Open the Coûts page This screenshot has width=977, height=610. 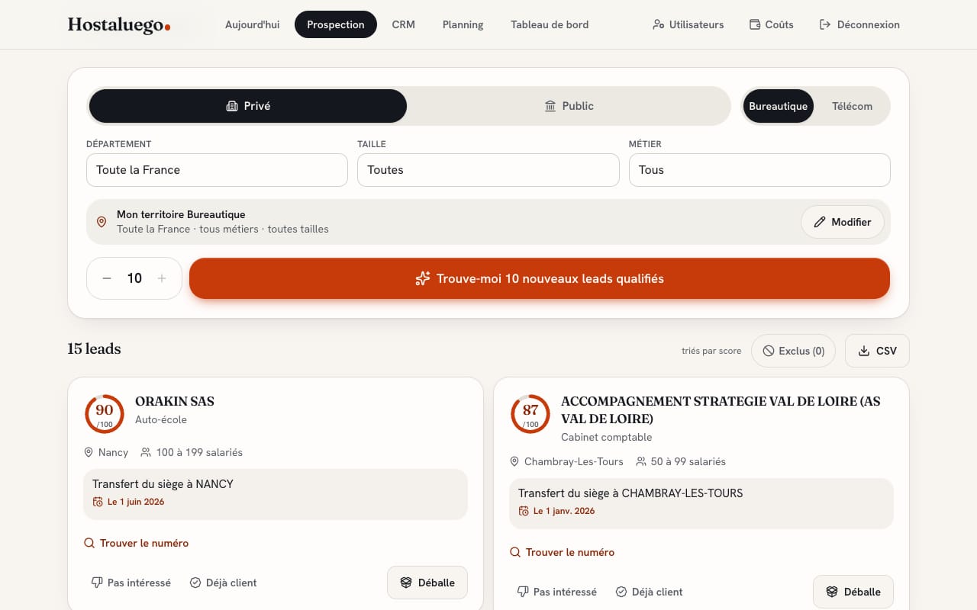(772, 24)
